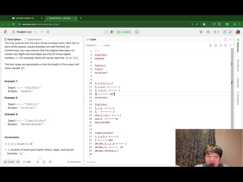Open browser extensions puzzle icon
Image resolution: width=243 pixels, height=182 pixels.
(x=219, y=24)
